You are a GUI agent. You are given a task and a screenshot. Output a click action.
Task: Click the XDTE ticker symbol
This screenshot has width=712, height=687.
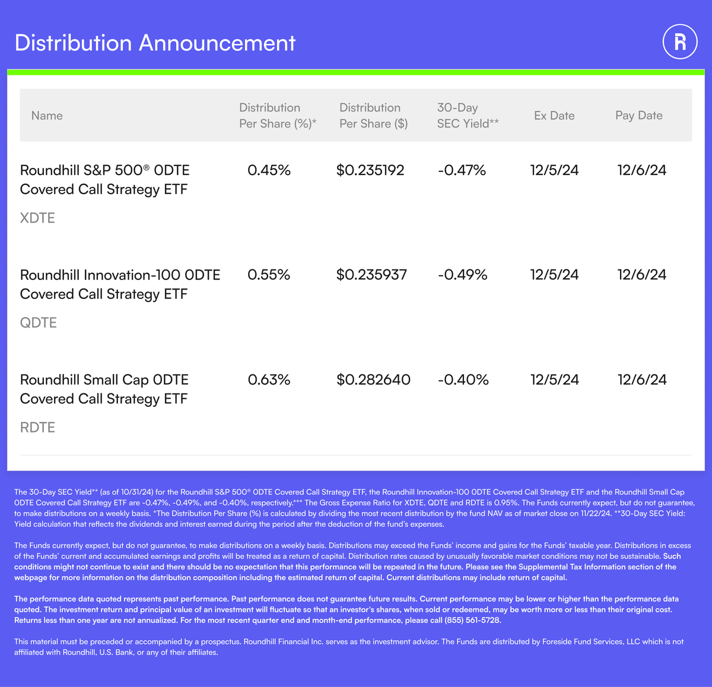[37, 218]
